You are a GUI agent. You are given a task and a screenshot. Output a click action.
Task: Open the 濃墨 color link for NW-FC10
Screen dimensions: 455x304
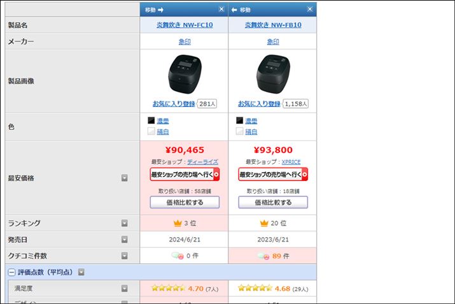click(x=163, y=121)
